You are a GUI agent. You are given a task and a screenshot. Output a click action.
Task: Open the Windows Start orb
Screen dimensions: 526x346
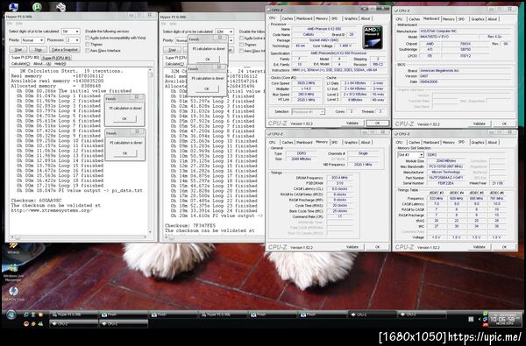(x=11, y=314)
